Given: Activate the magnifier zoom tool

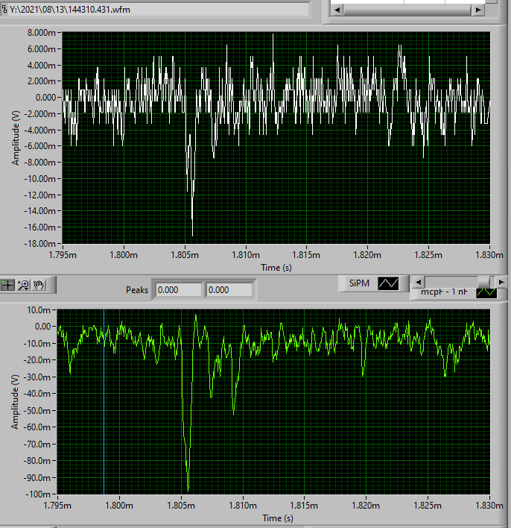Looking at the screenshot, I should (24, 285).
